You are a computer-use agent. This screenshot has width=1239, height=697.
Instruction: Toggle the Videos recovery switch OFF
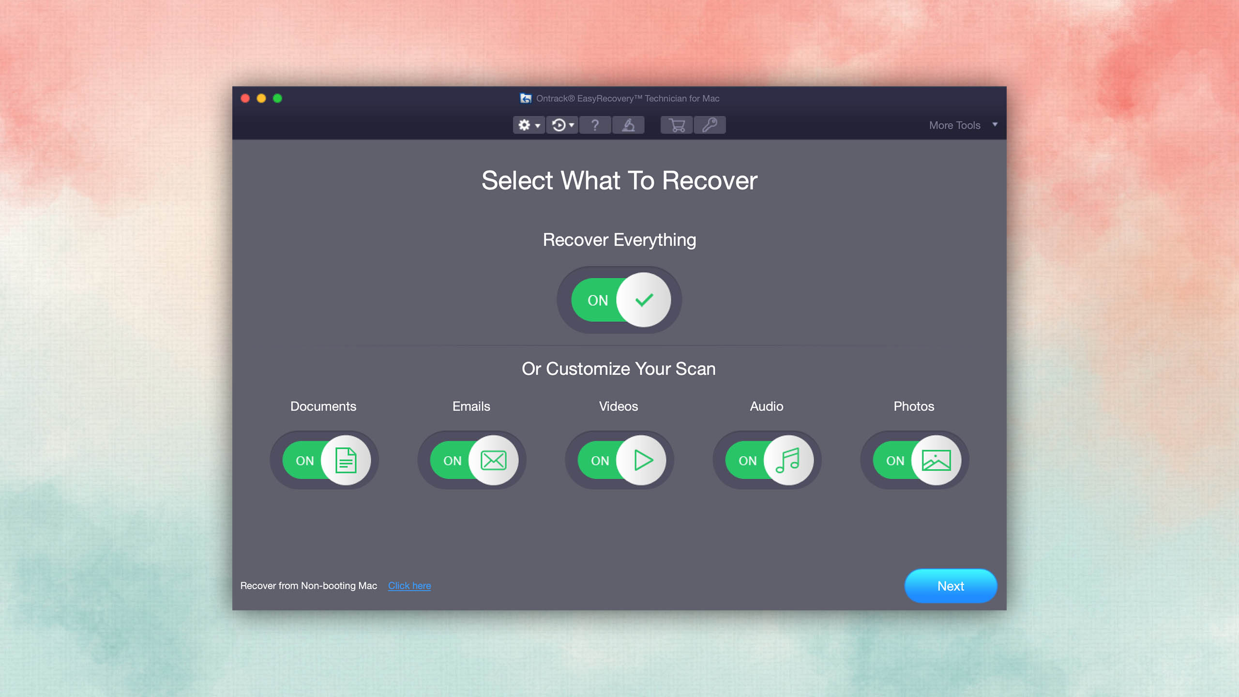coord(619,460)
